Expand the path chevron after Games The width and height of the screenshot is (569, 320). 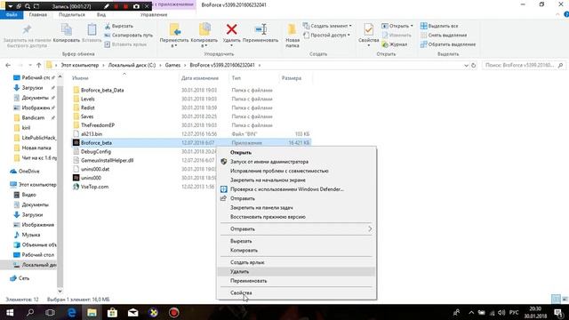[x=185, y=65]
